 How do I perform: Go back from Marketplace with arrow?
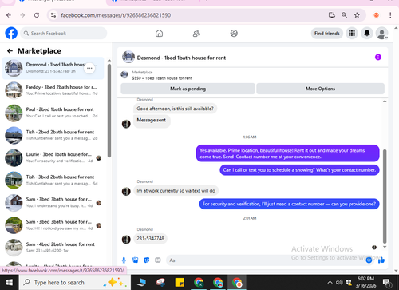10,51
